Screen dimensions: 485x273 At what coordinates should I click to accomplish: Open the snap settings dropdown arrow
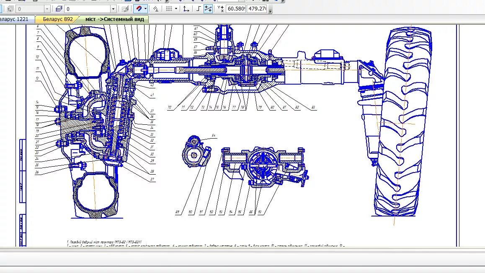145,9
